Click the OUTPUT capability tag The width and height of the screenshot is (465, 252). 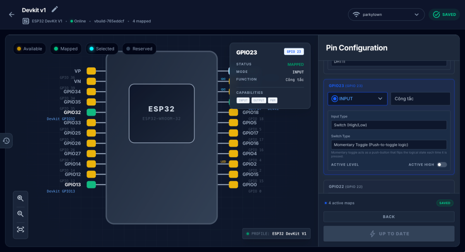pyautogui.click(x=258, y=100)
